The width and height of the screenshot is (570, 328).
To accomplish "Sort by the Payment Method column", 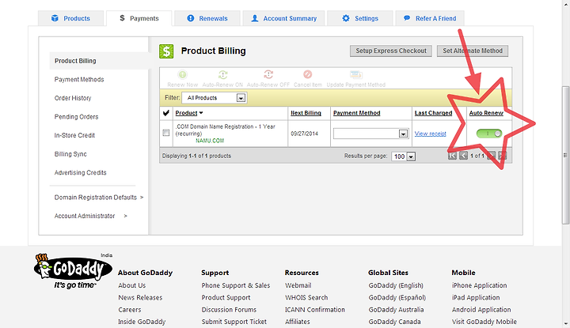I will click(x=356, y=113).
